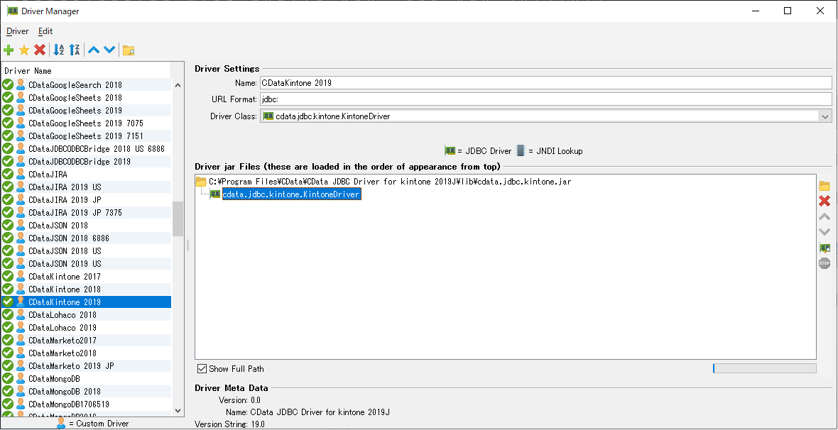Viewport: 838px width, 430px height.
Task: Click the yellow star toolbar icon
Action: point(24,50)
